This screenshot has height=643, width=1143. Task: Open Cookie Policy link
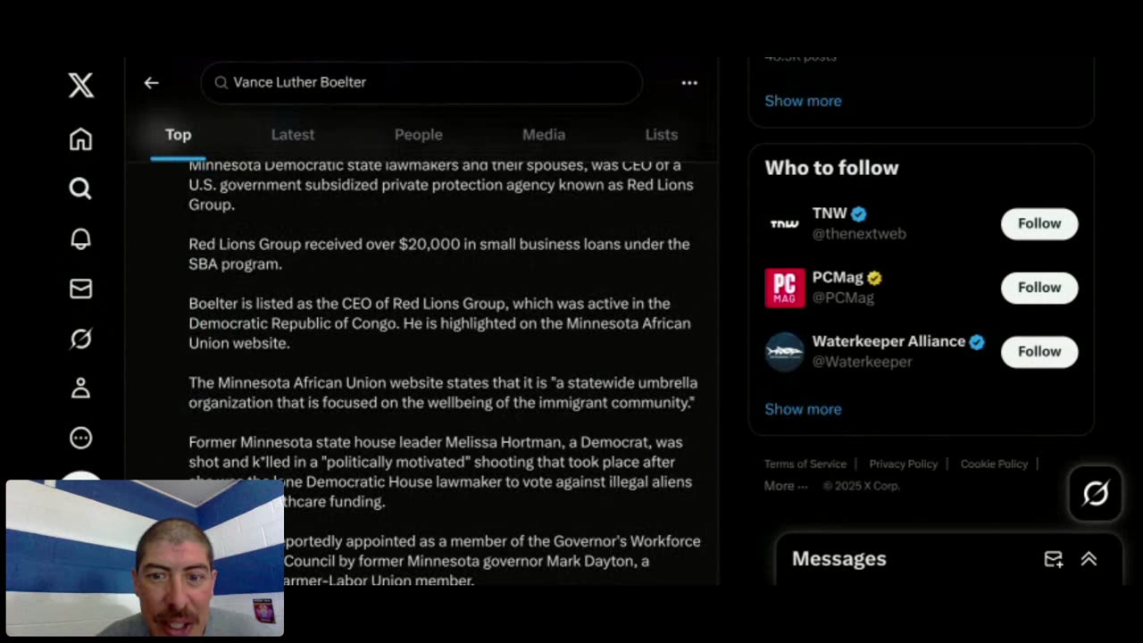point(994,464)
